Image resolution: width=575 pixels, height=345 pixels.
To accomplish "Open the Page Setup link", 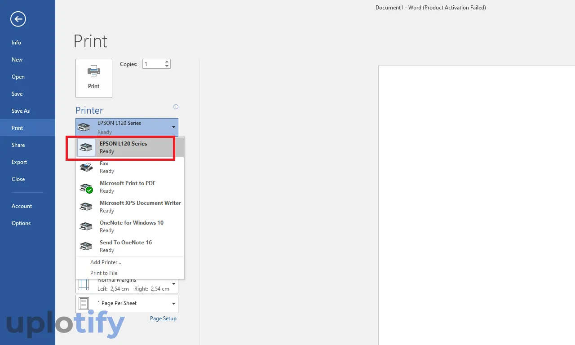I will click(x=163, y=318).
